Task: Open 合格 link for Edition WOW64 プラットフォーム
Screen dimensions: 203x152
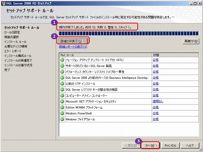Action: coord(156,107)
